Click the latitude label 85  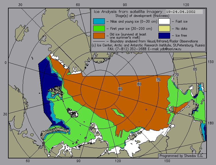(x=120, y=89)
